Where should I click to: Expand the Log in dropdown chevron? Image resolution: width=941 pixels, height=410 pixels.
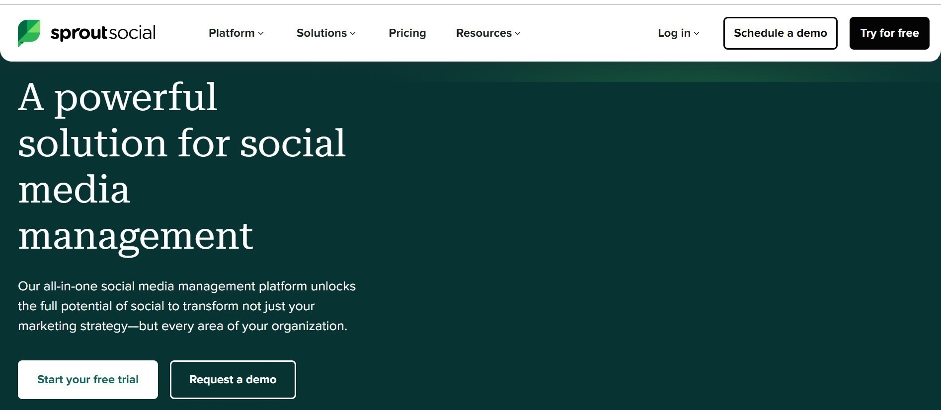tap(697, 33)
